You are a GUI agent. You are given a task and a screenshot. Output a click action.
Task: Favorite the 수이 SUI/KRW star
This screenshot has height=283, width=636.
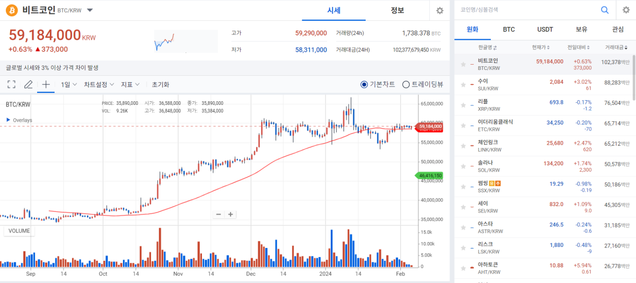(463, 85)
